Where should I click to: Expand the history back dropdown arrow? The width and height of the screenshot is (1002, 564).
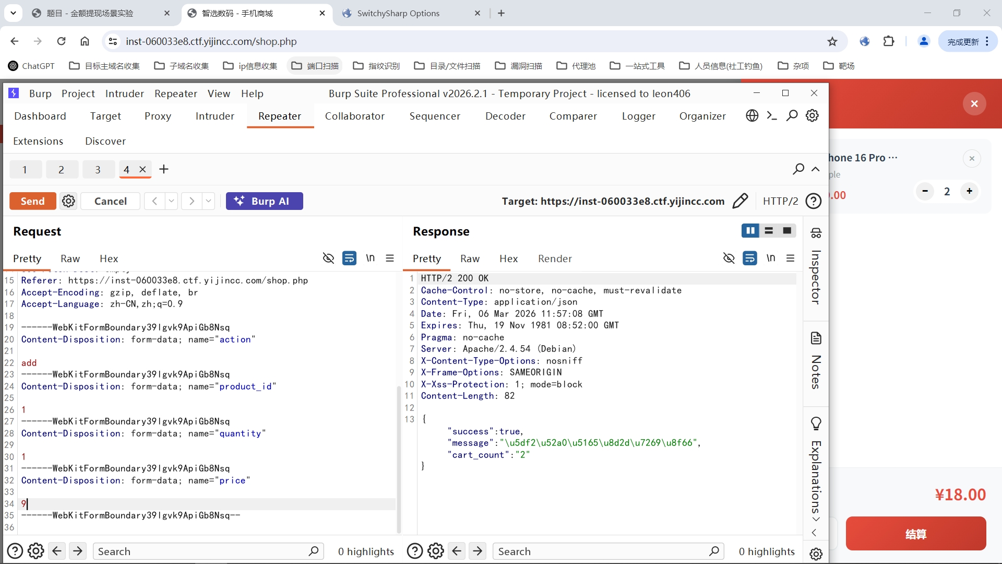point(171,201)
